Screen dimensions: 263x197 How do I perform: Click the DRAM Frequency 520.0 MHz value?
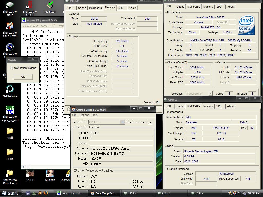[122, 41]
